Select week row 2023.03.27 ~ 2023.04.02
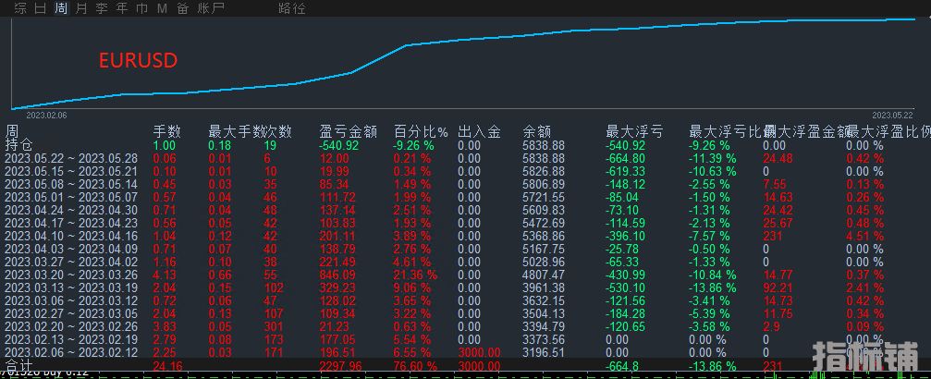 (x=70, y=262)
